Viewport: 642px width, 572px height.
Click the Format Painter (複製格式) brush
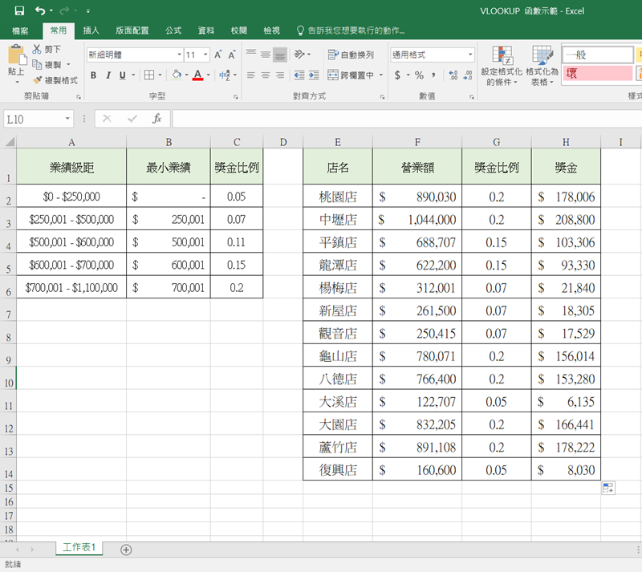38,80
